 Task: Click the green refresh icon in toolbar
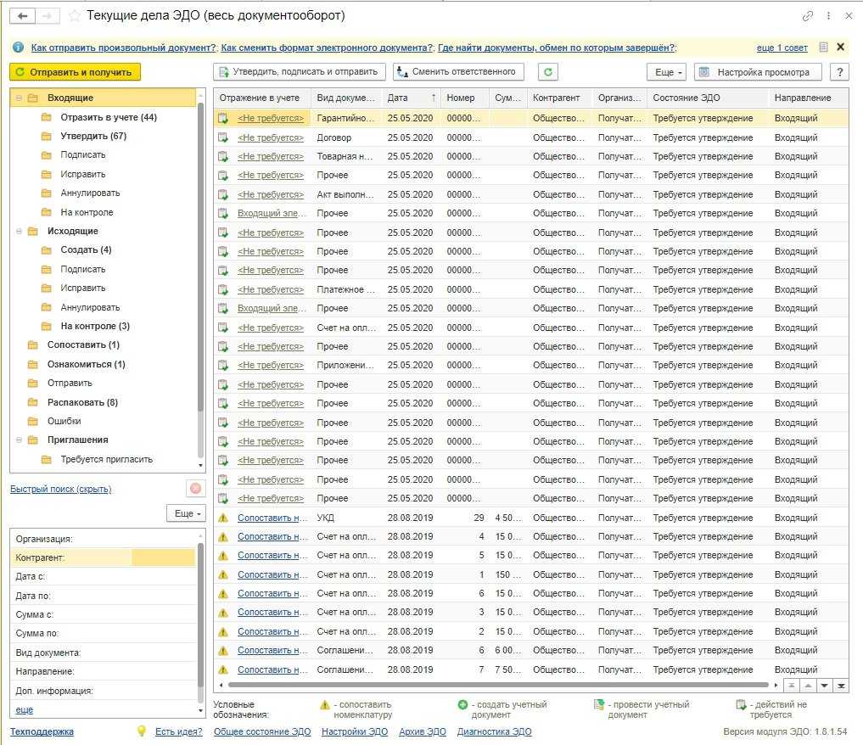[549, 72]
